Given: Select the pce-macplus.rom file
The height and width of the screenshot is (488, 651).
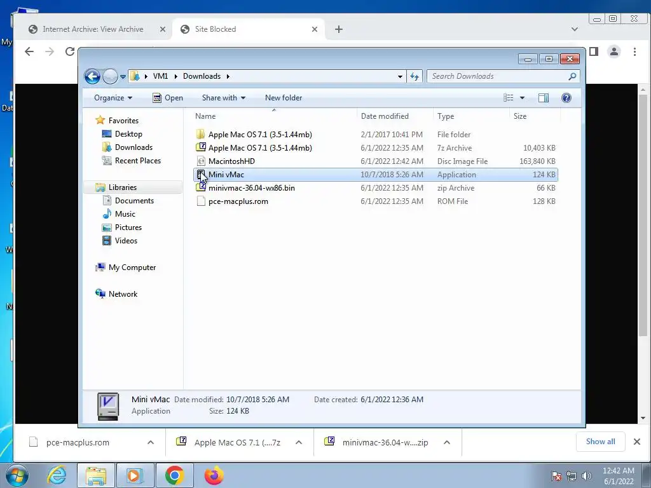Looking at the screenshot, I should pos(376,201).
